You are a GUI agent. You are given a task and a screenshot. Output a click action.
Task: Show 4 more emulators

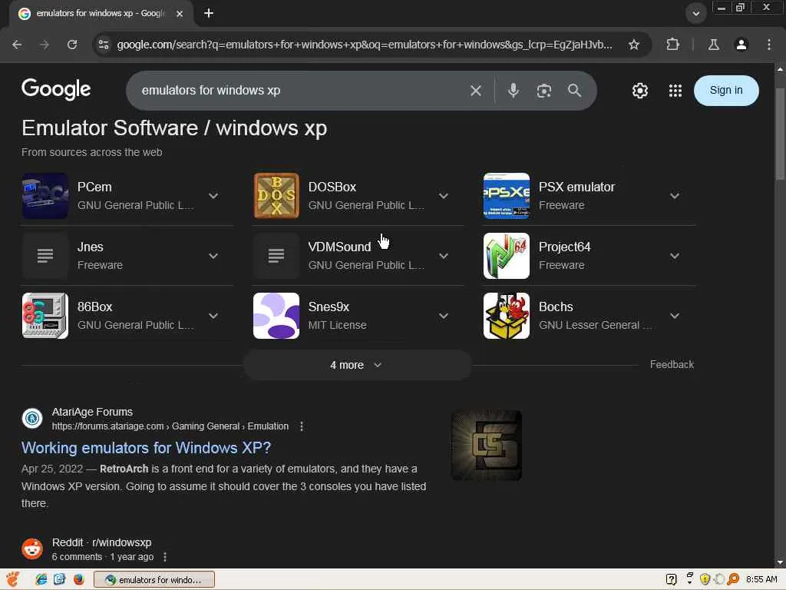point(356,365)
